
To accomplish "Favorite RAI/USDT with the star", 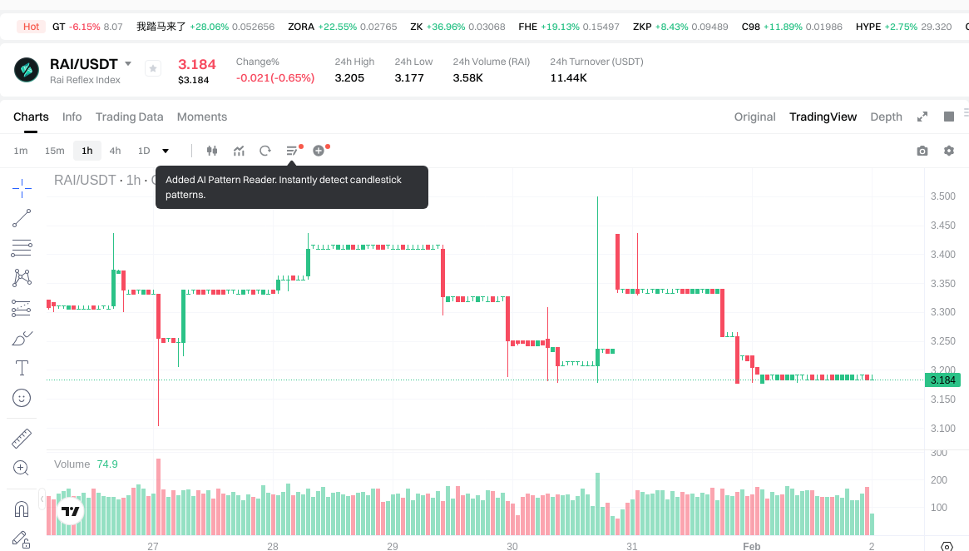I will (153, 68).
